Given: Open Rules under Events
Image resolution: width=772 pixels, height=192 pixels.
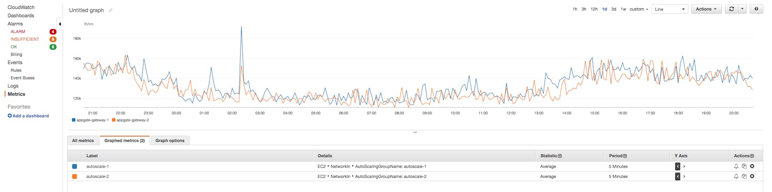Looking at the screenshot, I should (x=16, y=70).
